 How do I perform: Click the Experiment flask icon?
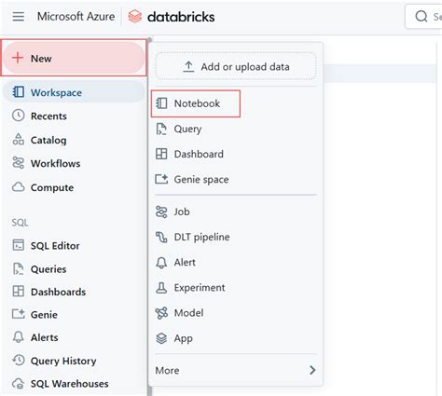[161, 288]
